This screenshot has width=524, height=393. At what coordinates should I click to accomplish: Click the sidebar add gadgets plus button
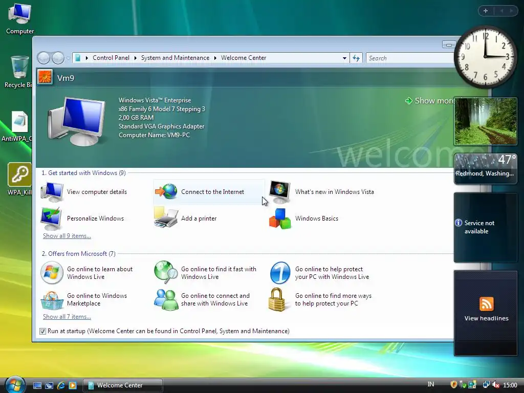tap(486, 11)
